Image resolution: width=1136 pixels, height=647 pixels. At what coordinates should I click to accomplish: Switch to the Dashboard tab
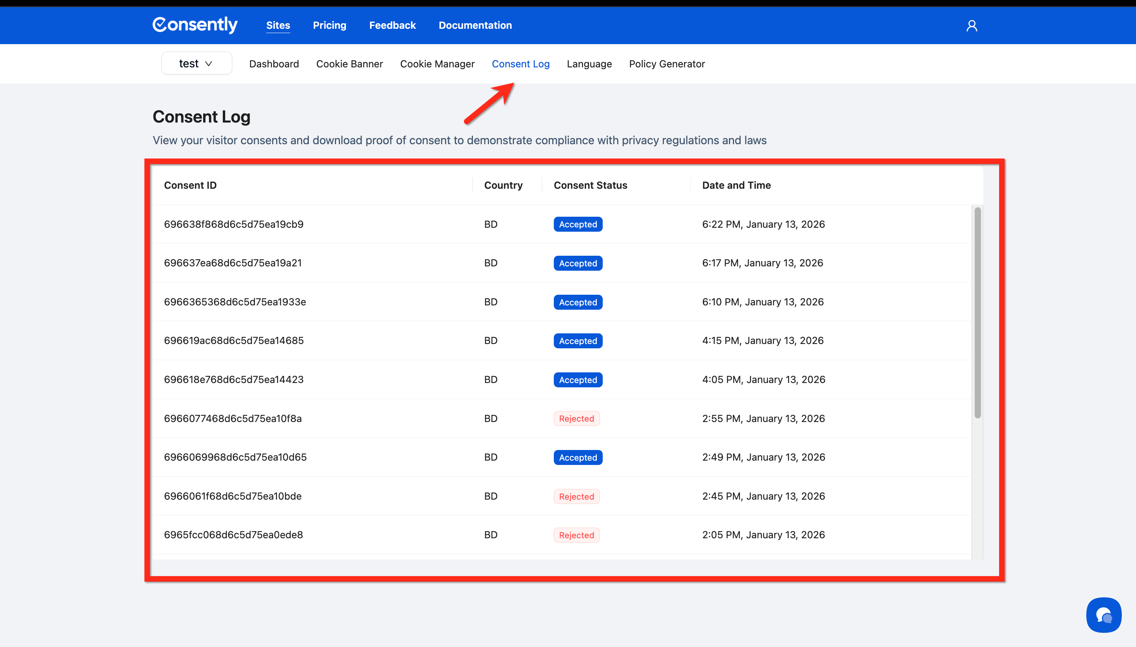point(274,64)
